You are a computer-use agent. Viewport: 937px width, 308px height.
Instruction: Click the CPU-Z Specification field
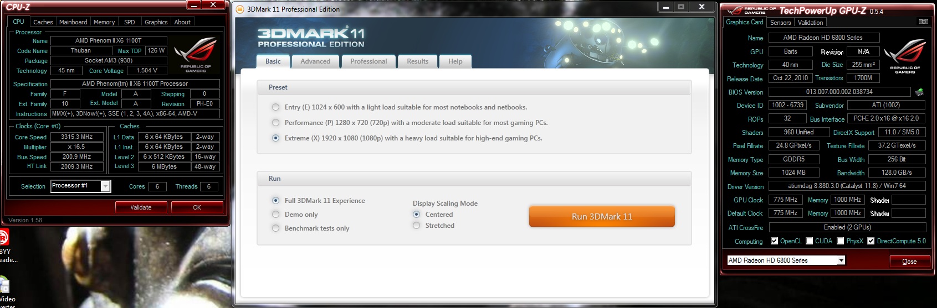pyautogui.click(x=135, y=83)
